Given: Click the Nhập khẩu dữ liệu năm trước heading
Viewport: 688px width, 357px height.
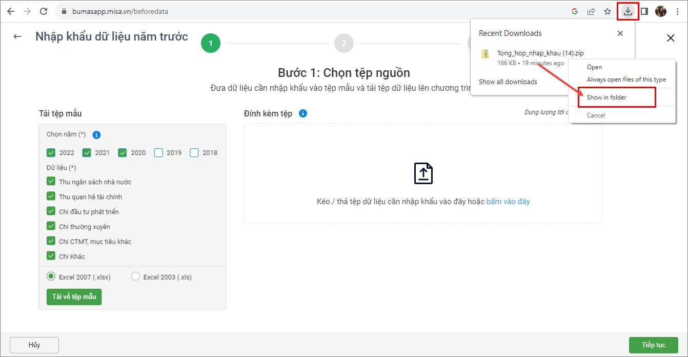Looking at the screenshot, I should (x=112, y=36).
